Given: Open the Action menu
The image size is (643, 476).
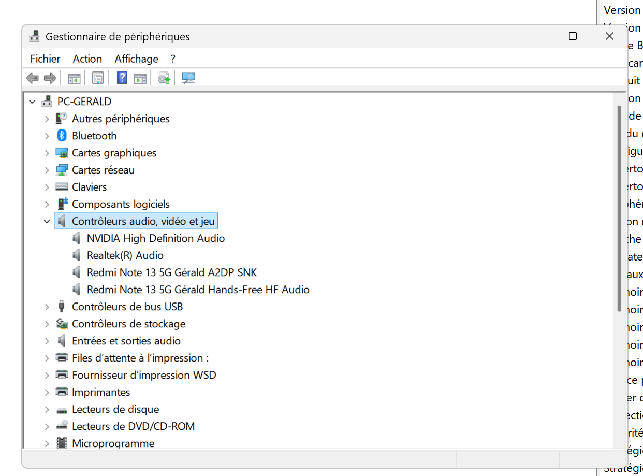Looking at the screenshot, I should click(87, 59).
